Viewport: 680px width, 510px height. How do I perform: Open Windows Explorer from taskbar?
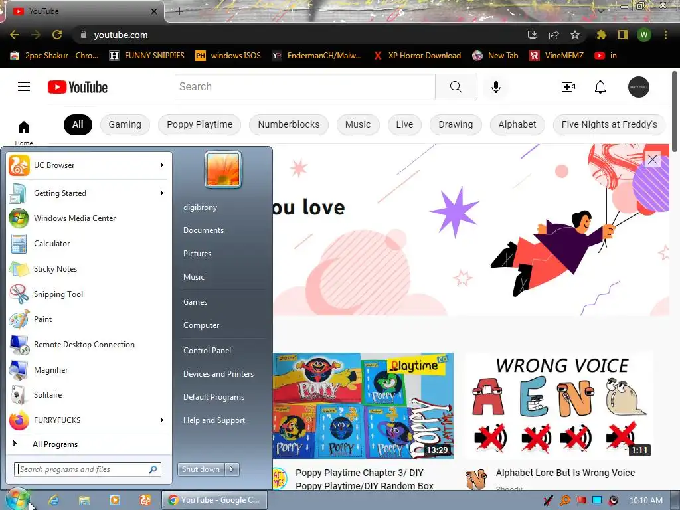pyautogui.click(x=84, y=500)
